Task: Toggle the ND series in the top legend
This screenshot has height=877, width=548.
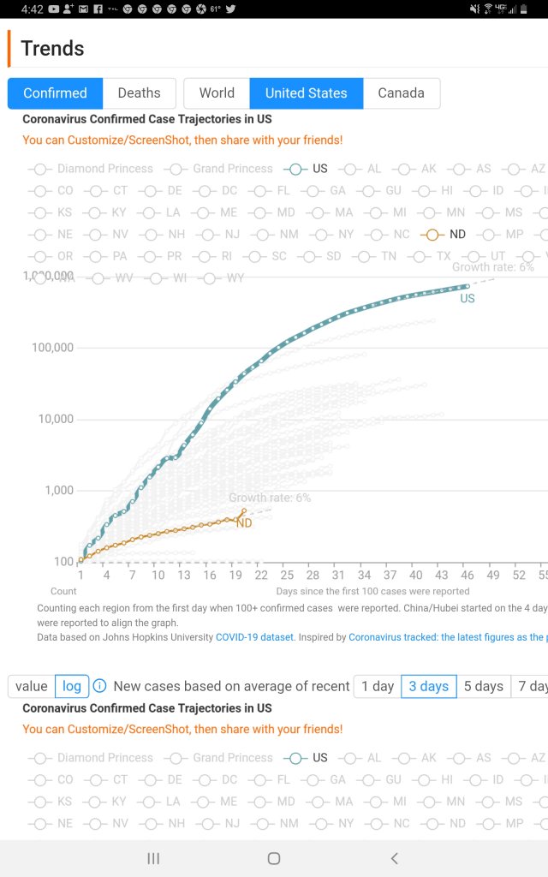Action: tap(444, 234)
